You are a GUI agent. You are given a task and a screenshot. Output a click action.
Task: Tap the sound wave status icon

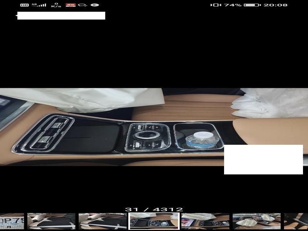point(95,5)
